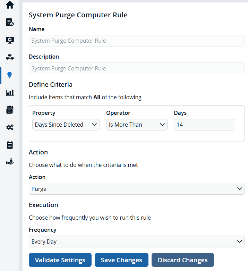248x271 pixels.
Task: Click the Define Criteria heading
Action: [x=51, y=85]
